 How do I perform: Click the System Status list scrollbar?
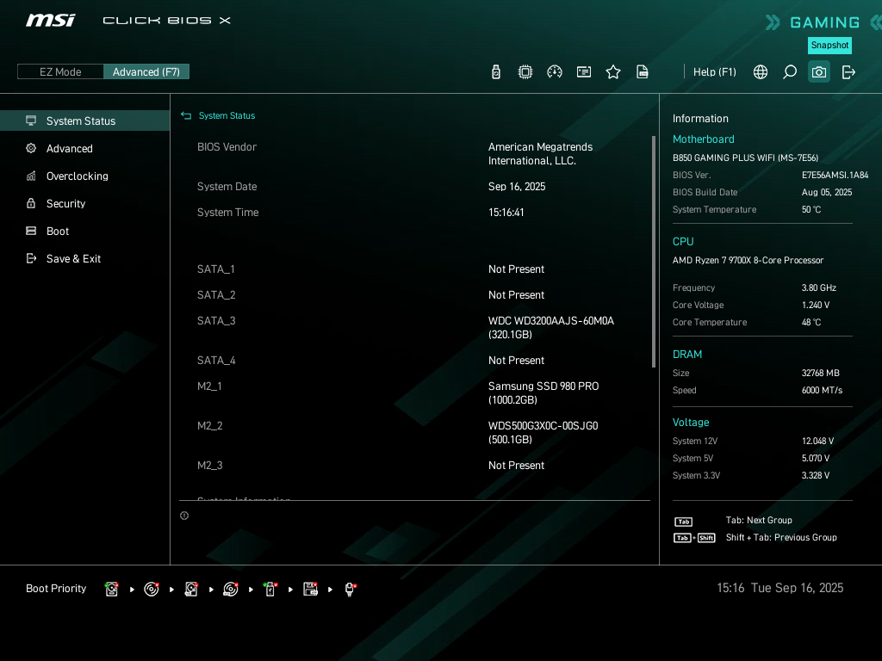tap(654, 251)
